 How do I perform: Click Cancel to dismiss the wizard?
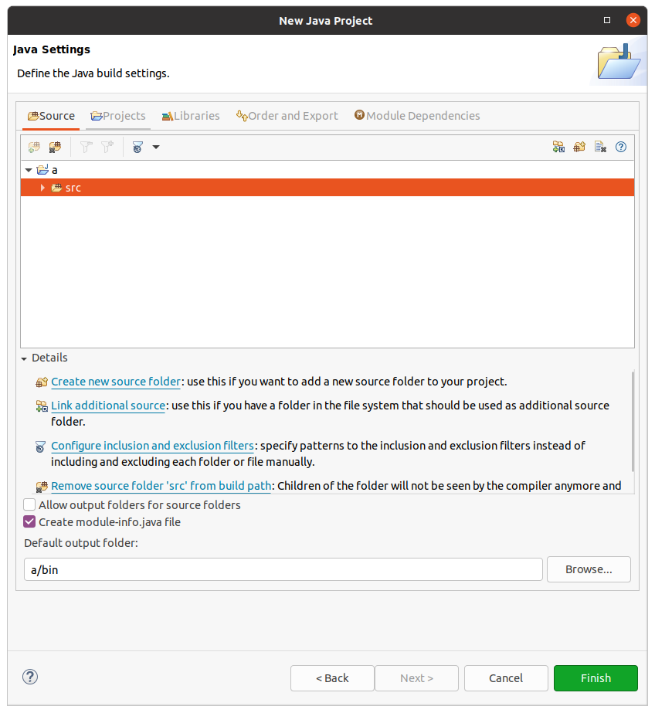pyautogui.click(x=506, y=678)
